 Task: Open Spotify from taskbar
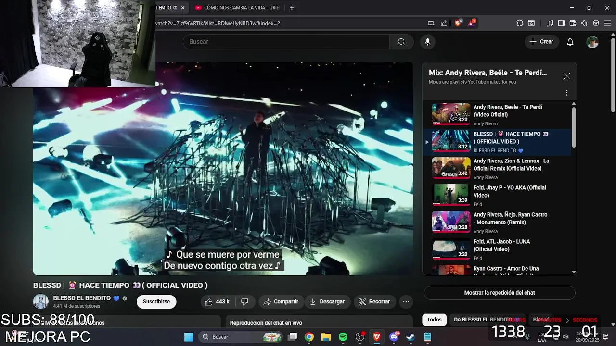[343, 337]
